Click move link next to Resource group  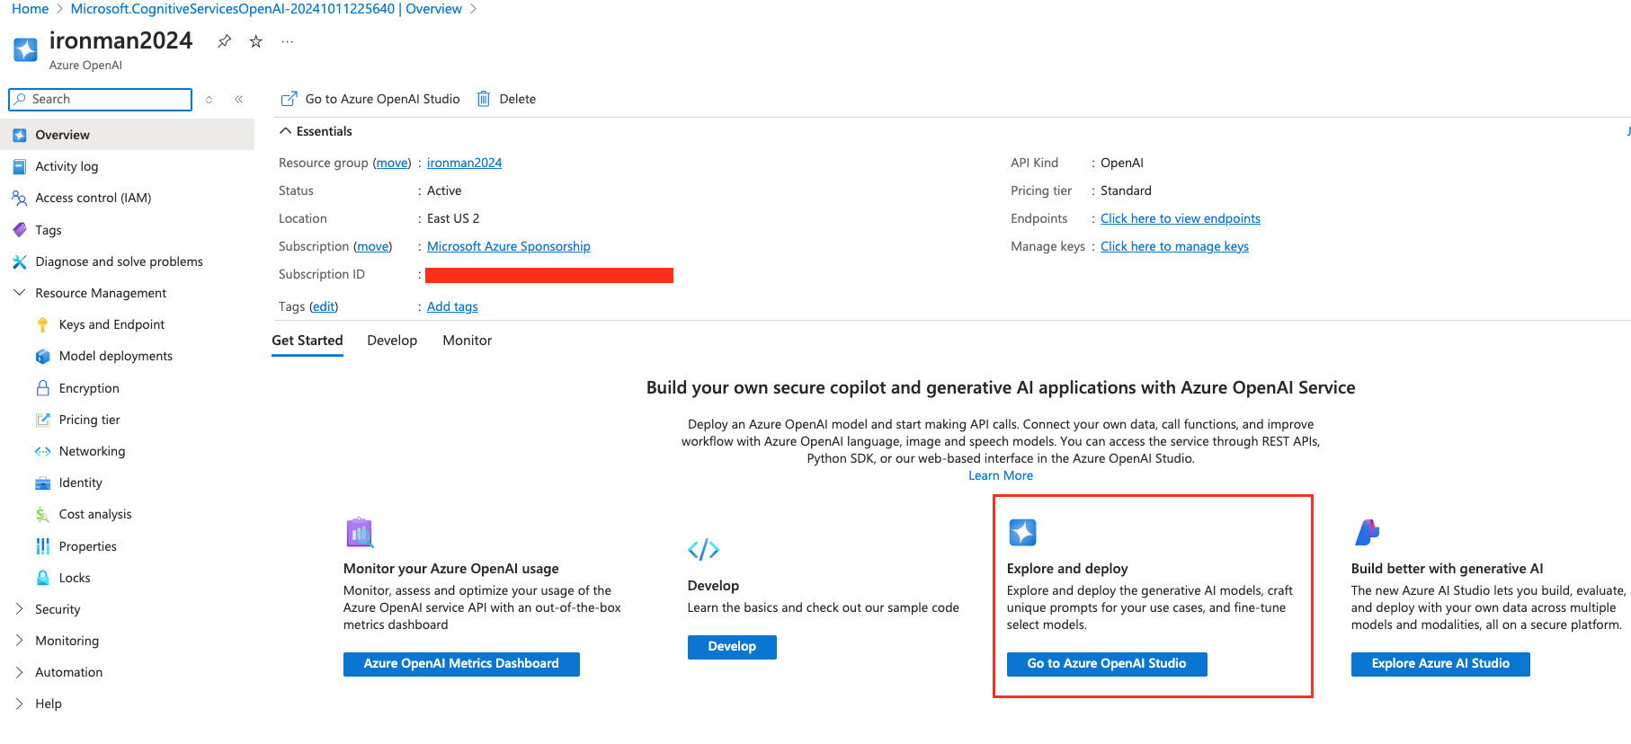[x=392, y=163]
